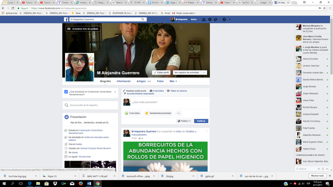
Task: Open chat with Jovanny Sanchez
Action: coord(312,66)
